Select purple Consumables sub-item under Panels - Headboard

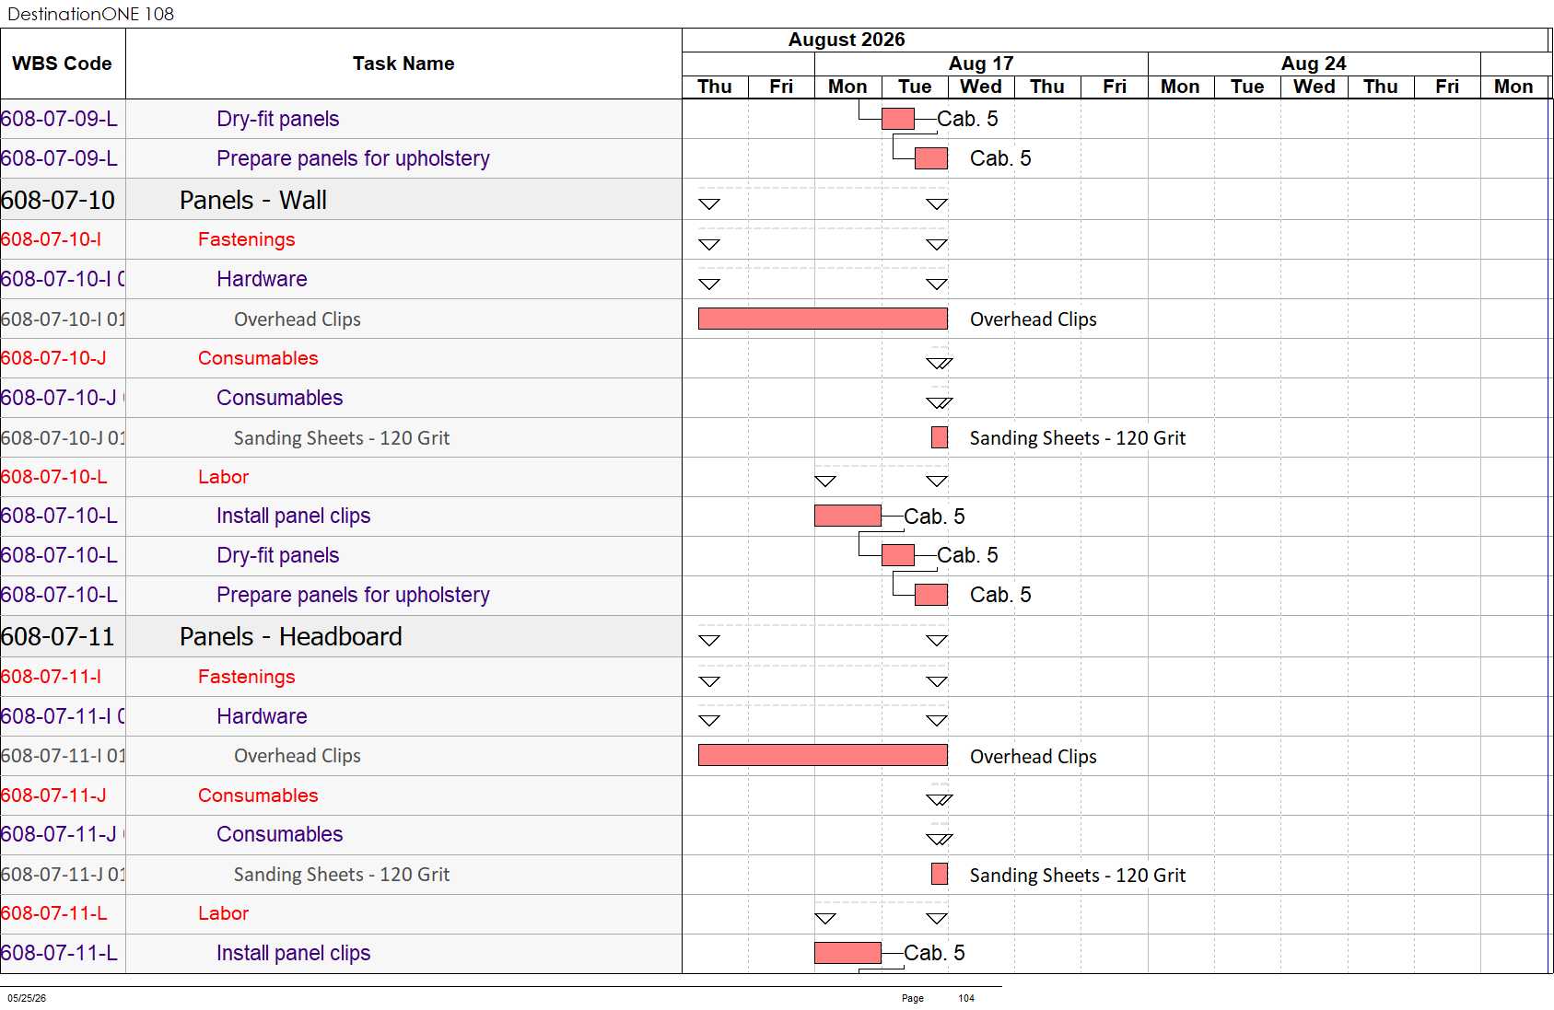[x=280, y=834]
